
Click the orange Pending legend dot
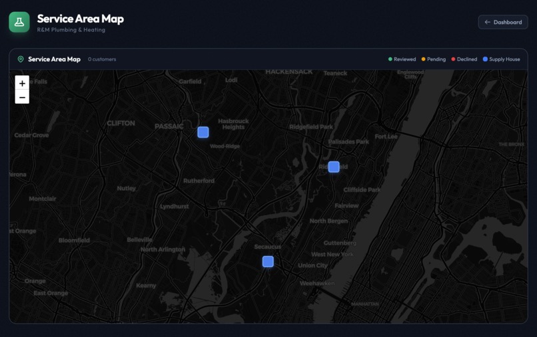pyautogui.click(x=423, y=59)
